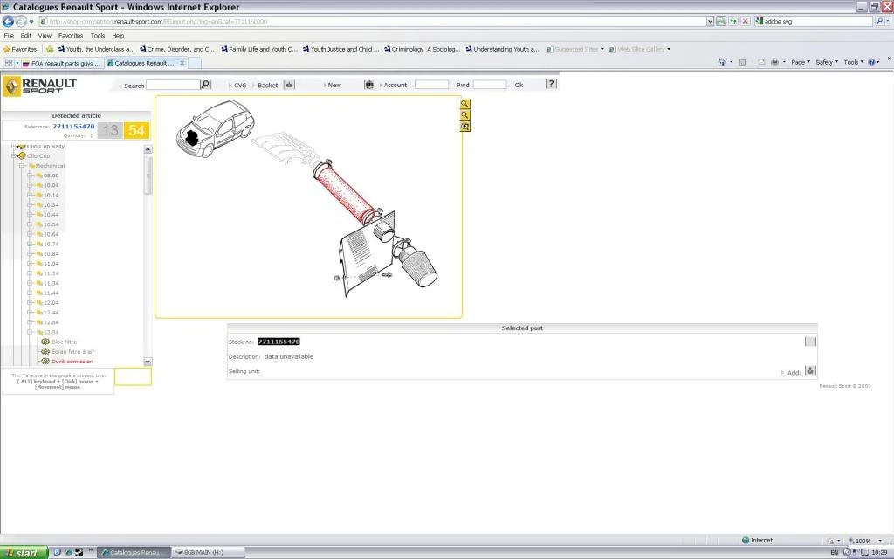Screen dimensions: 894x559
Task: Expand the 11.44 folder node
Action: point(30,293)
